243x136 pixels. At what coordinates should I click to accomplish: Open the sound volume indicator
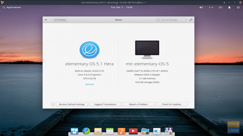[x=201, y=8]
